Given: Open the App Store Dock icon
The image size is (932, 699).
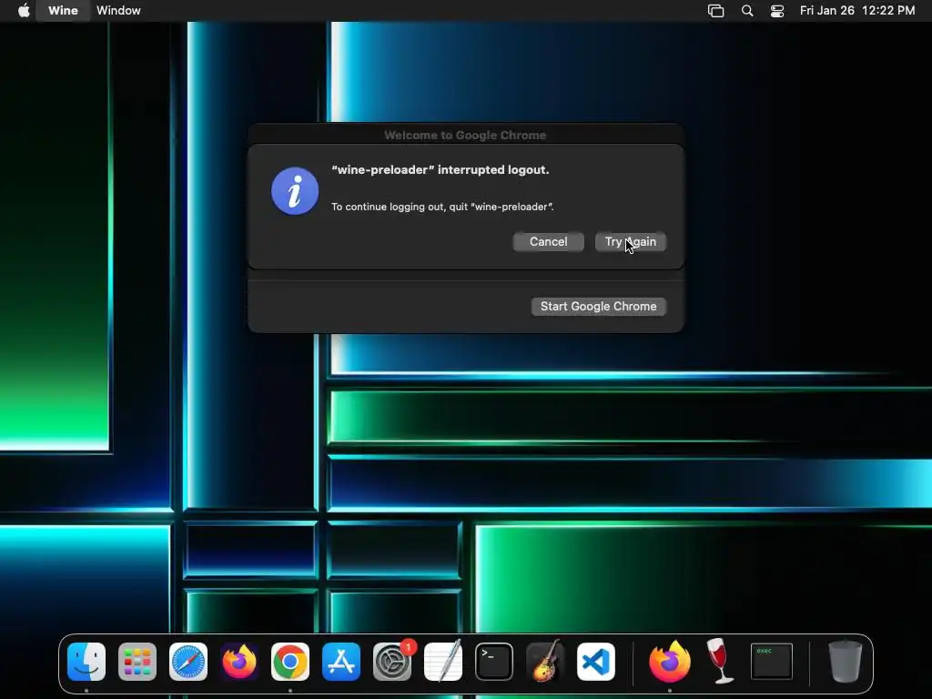Looking at the screenshot, I should click(341, 662).
